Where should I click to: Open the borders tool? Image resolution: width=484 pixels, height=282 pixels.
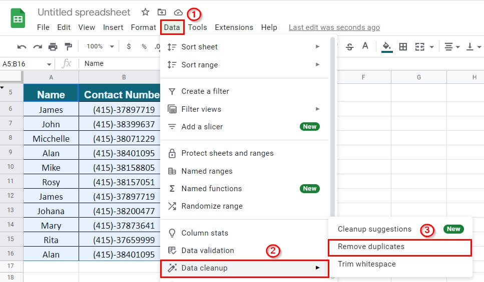403,47
